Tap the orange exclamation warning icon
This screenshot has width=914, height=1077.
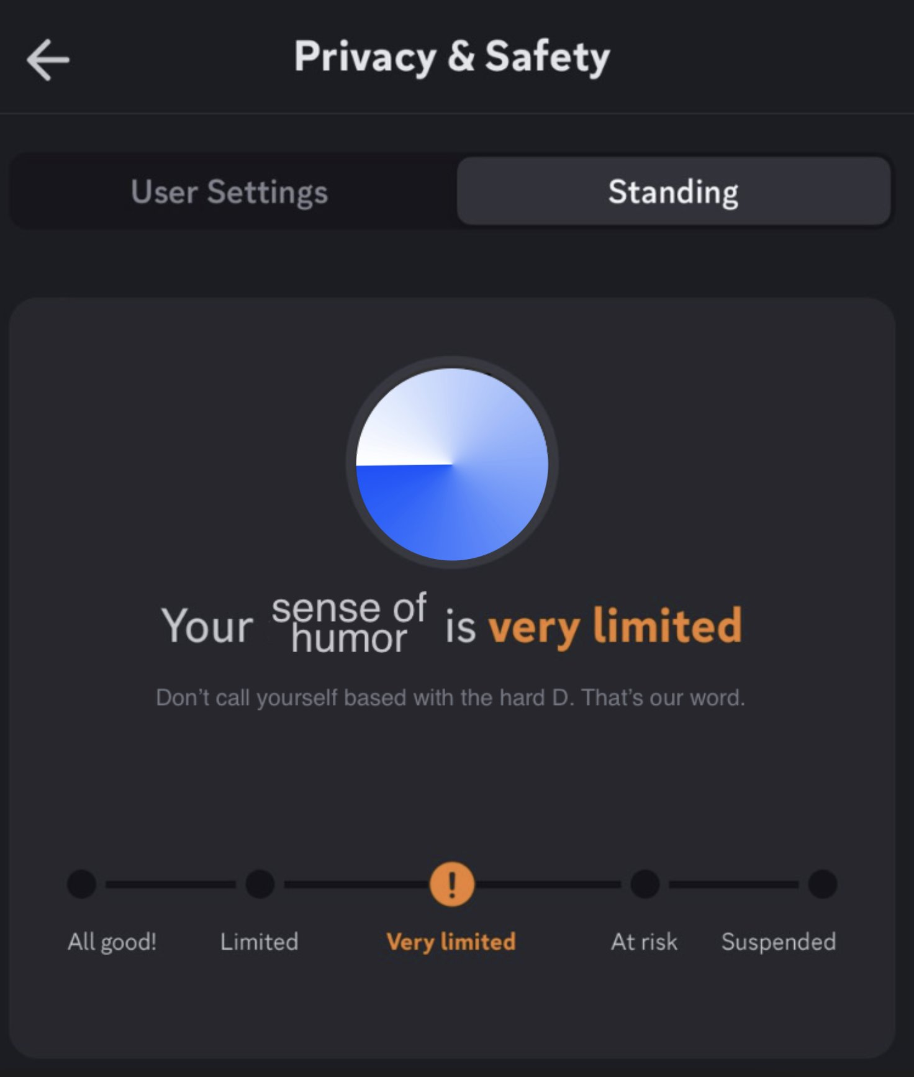pos(452,884)
